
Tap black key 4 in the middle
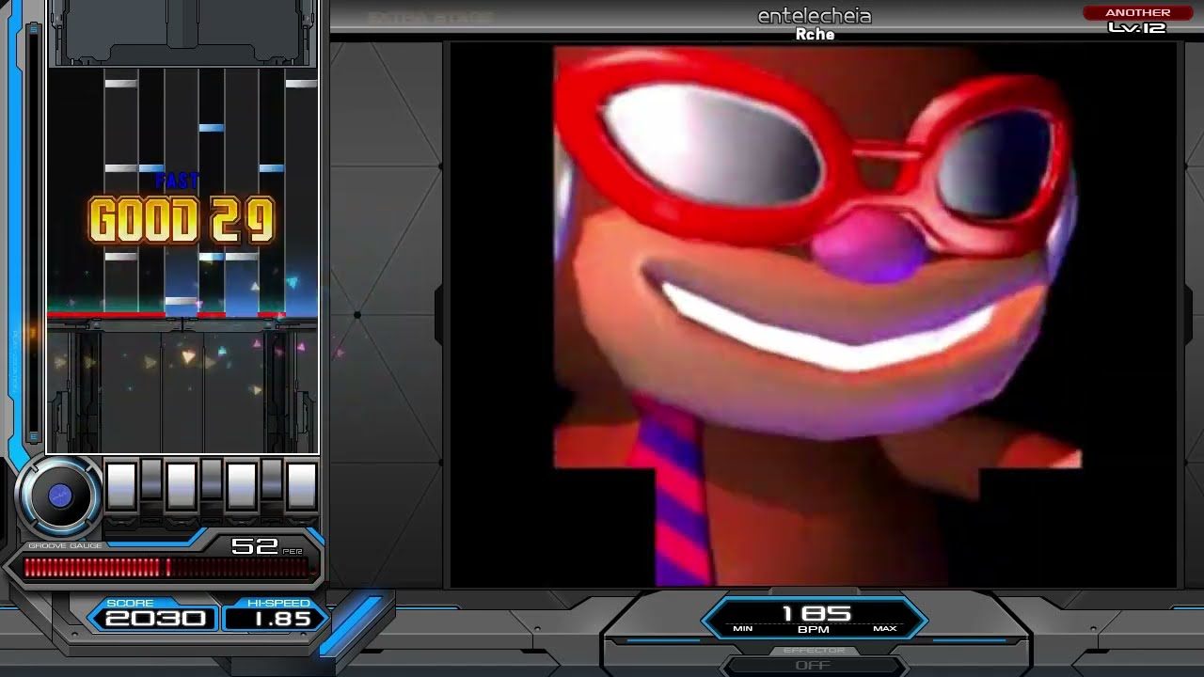(212, 480)
